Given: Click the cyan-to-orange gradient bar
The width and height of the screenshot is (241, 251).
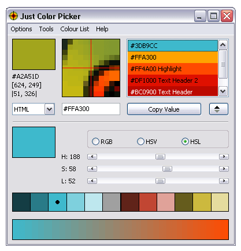Looking at the screenshot, I should (x=120, y=230).
